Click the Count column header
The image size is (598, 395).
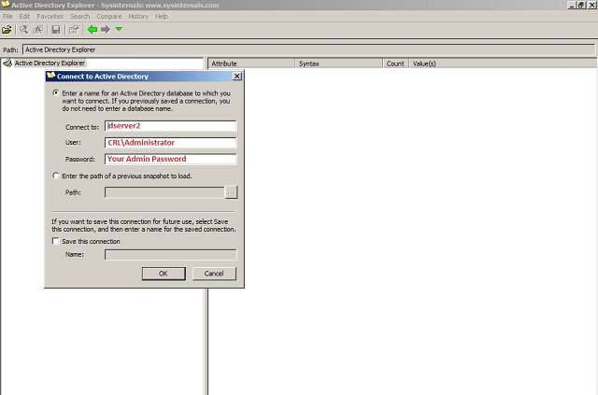coord(395,63)
